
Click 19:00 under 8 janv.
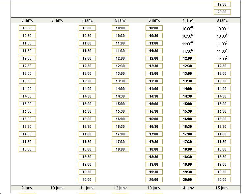point(222,164)
